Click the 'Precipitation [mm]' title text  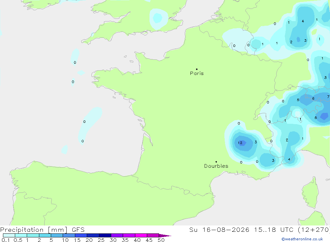[x=34, y=230]
